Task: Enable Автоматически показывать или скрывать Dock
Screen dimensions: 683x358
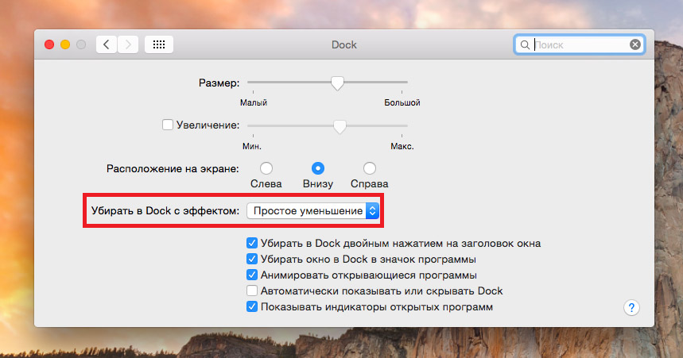Action: click(252, 291)
